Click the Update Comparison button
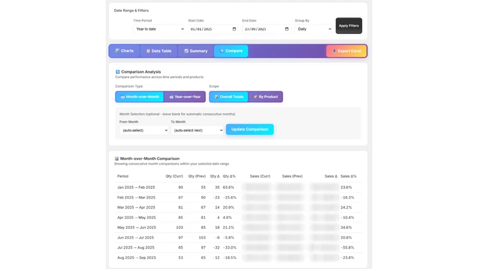 click(250, 129)
